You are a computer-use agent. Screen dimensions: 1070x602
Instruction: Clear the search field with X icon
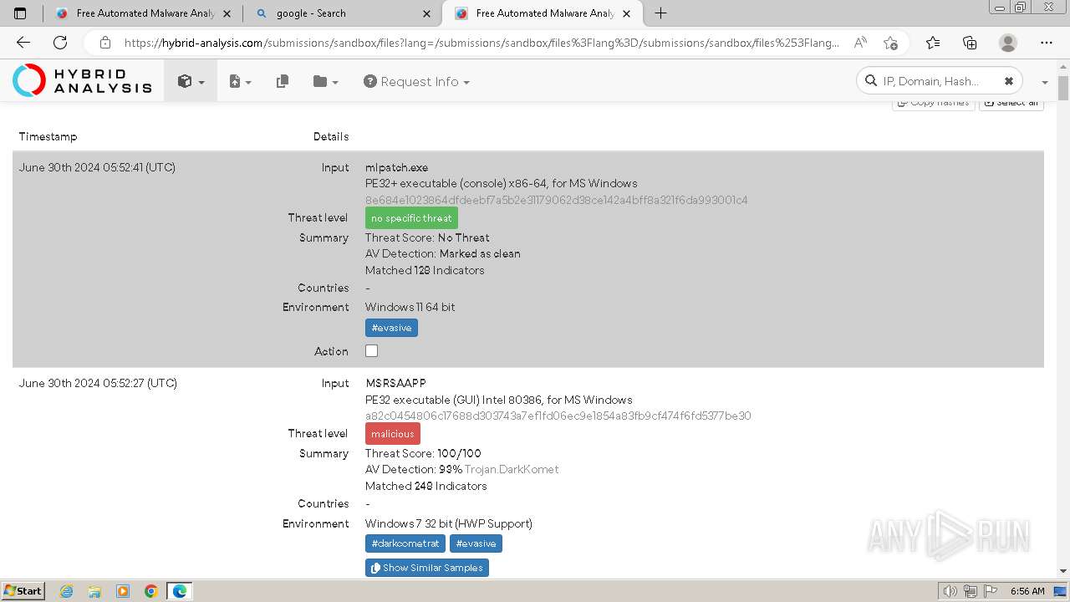point(1009,81)
